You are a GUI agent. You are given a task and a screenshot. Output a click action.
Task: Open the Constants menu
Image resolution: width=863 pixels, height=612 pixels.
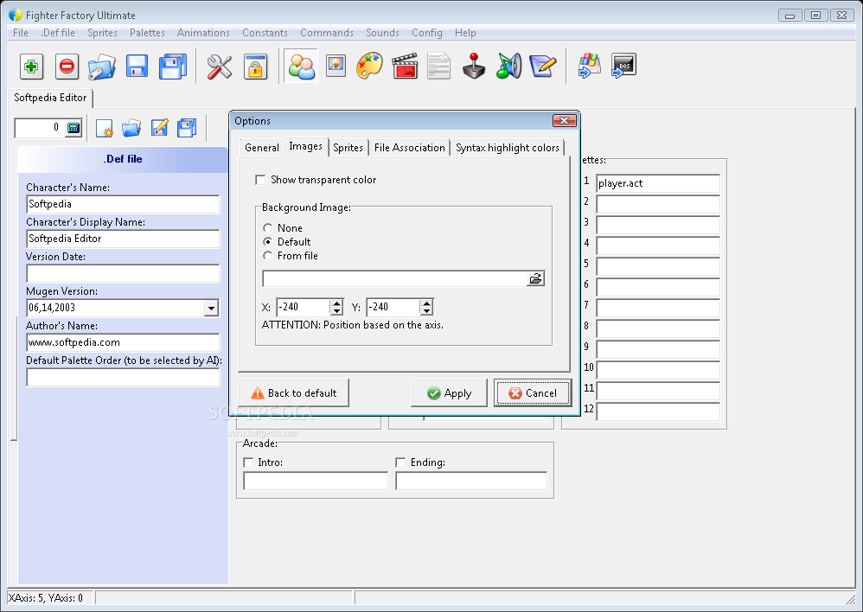tap(265, 33)
